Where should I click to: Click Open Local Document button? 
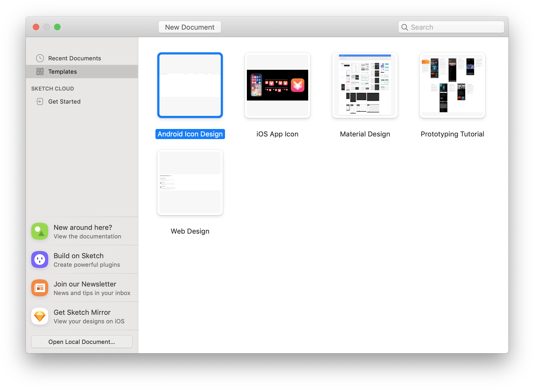pyautogui.click(x=82, y=342)
